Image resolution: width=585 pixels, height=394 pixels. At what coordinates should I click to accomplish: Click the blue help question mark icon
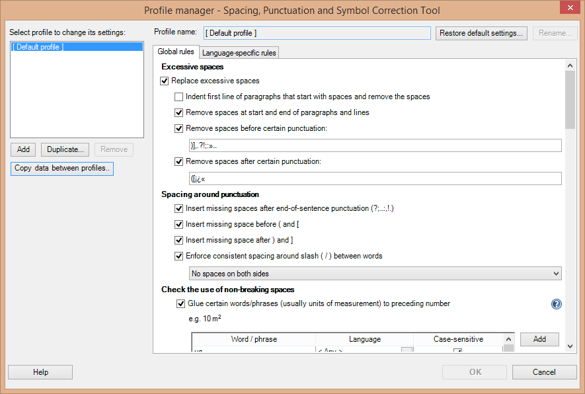pos(556,304)
